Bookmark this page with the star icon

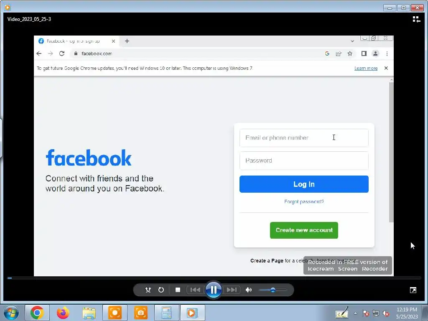[x=350, y=53]
